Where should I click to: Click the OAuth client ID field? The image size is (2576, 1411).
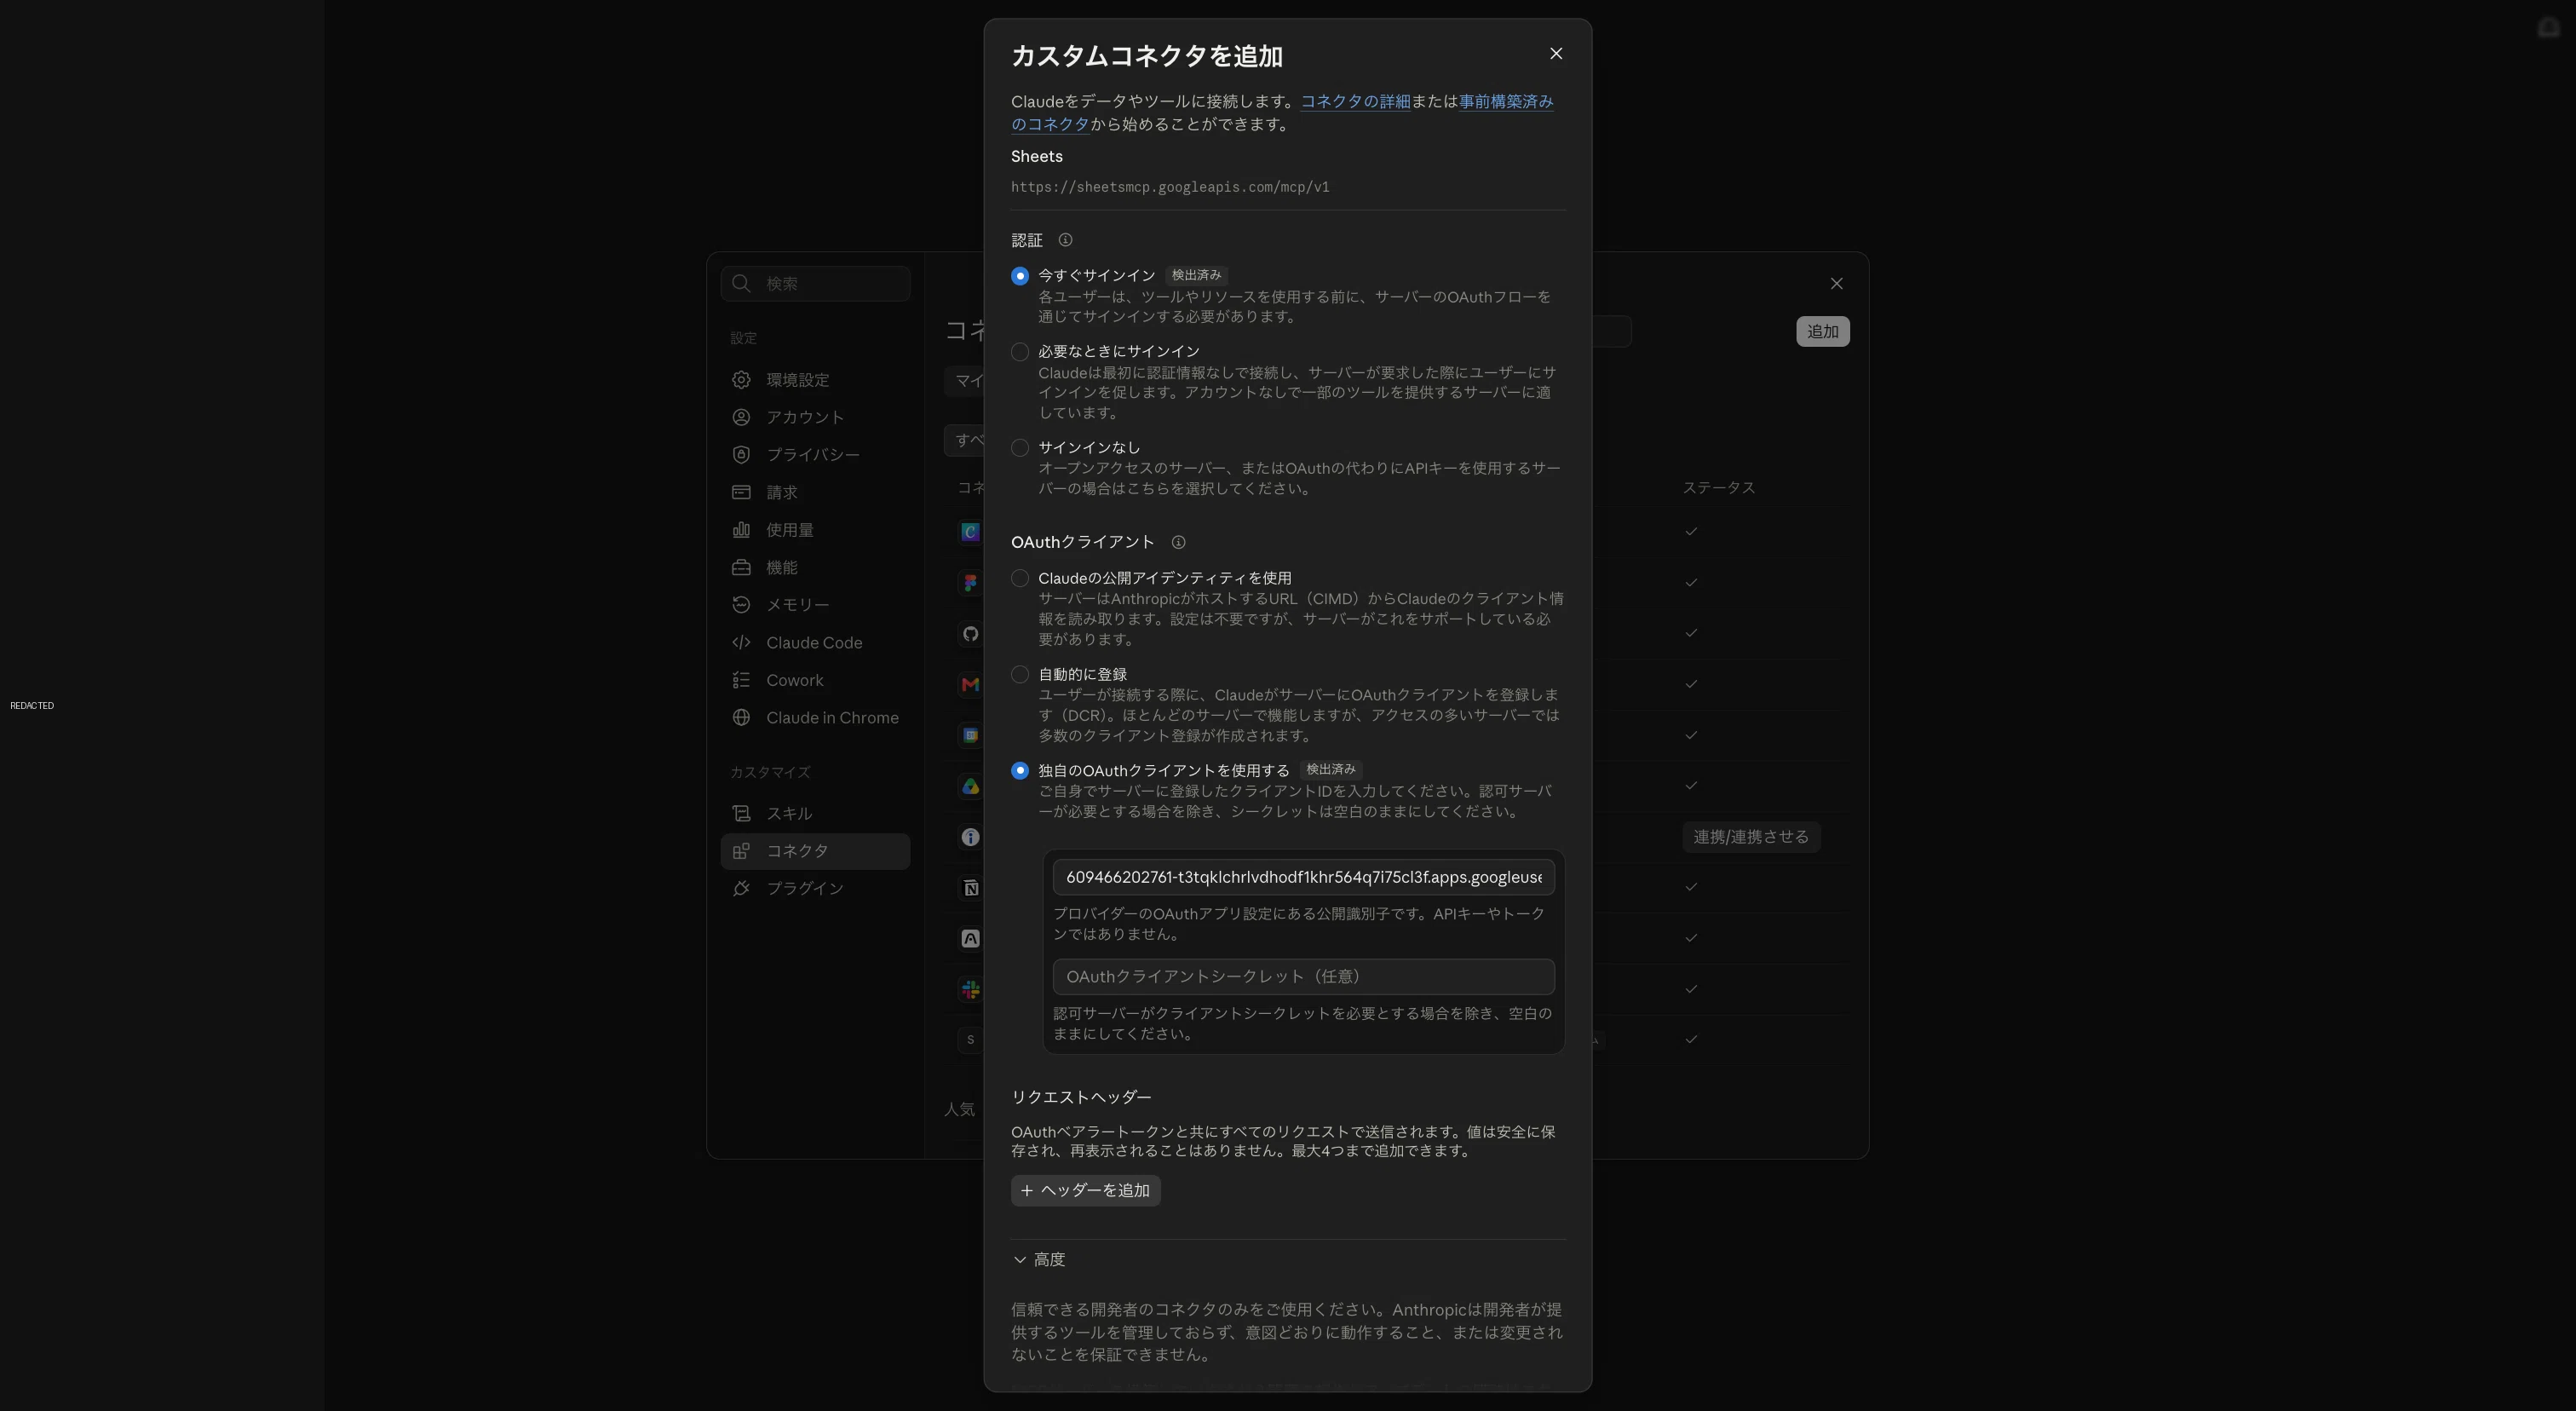click(x=1303, y=878)
